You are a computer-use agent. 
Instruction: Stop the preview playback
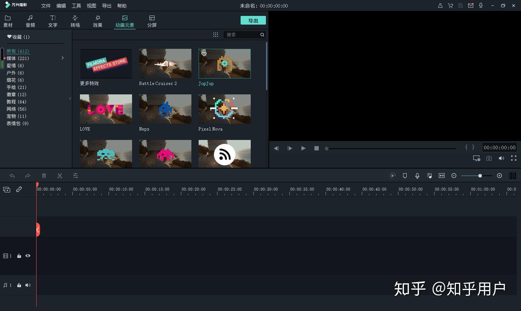click(317, 148)
